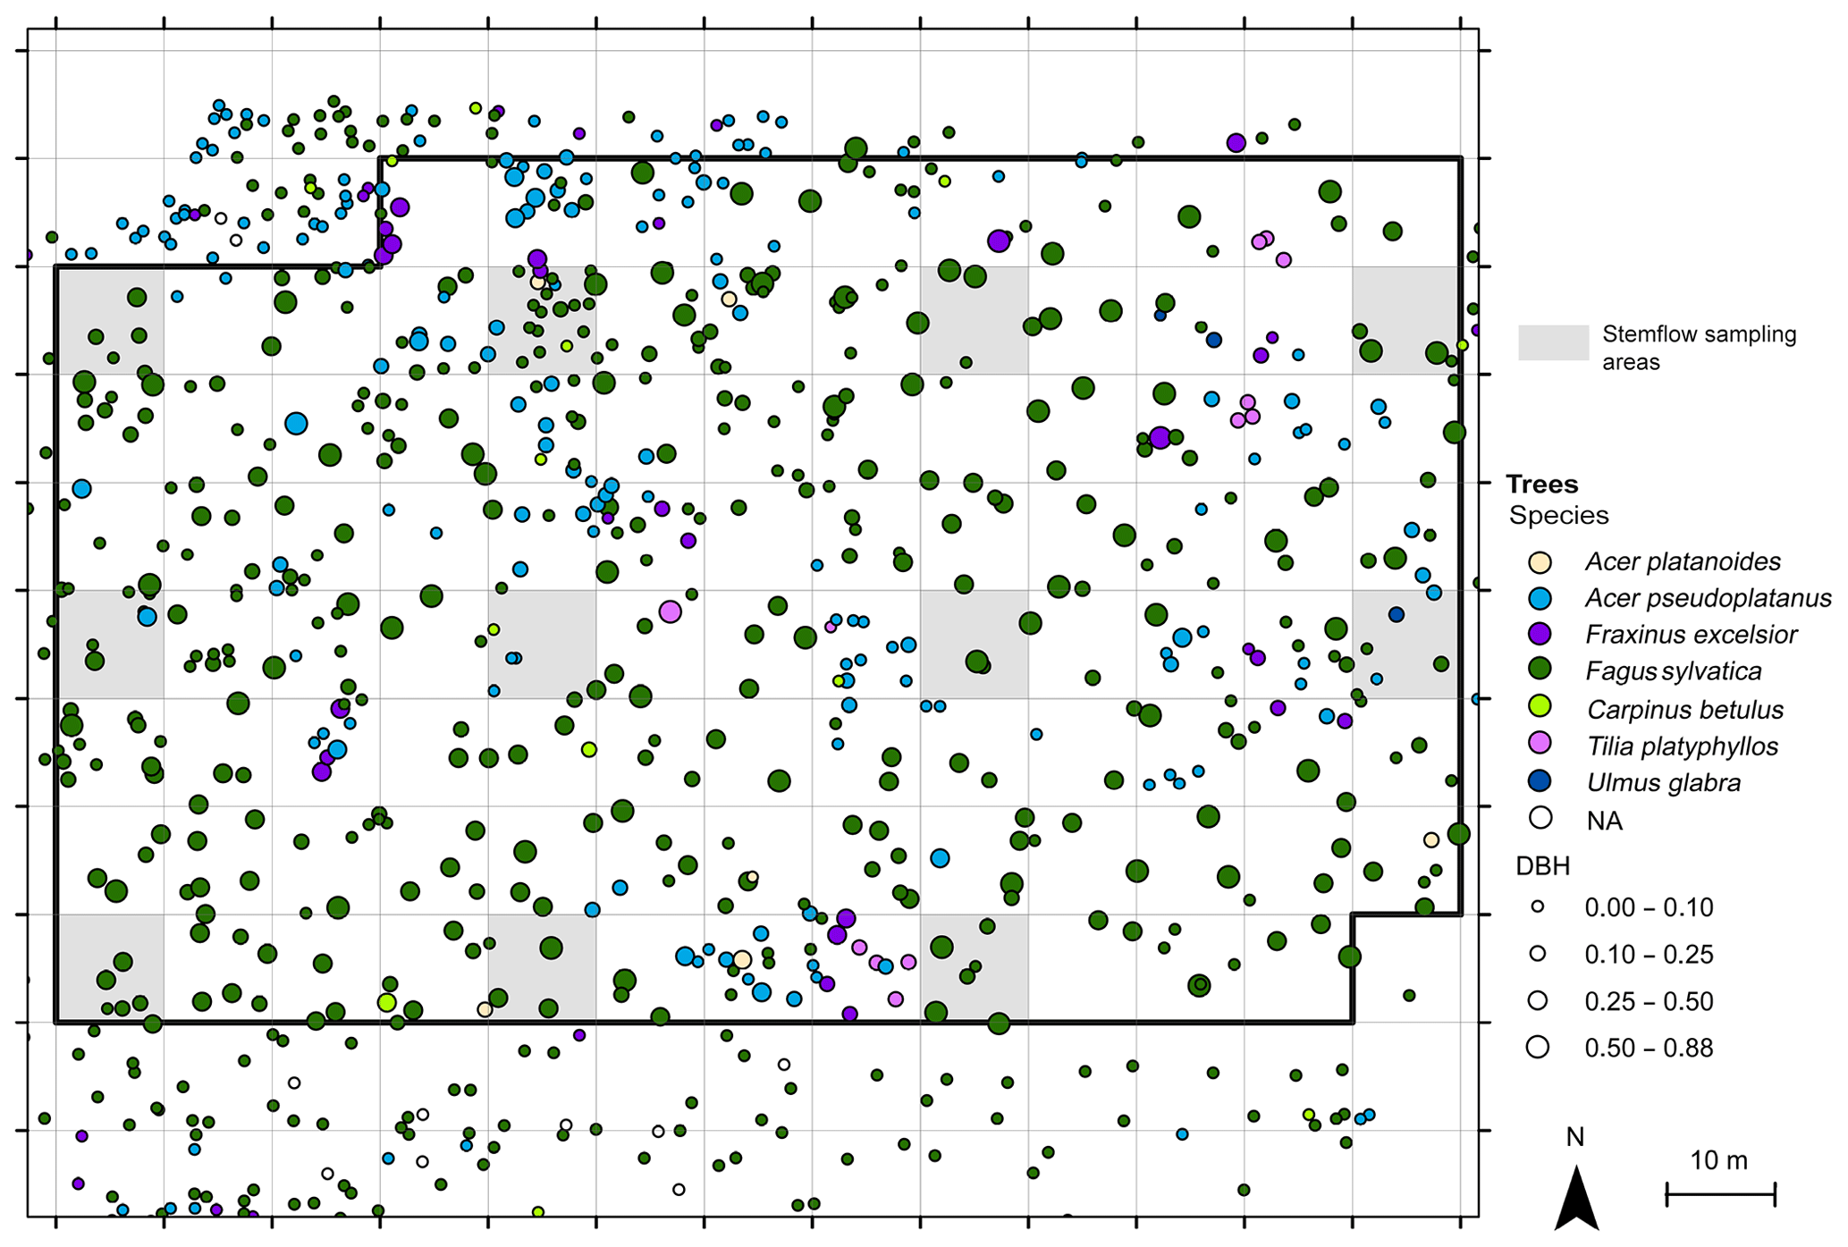Click the Tilia platyphyllos pink legend marker
The height and width of the screenshot is (1247, 1848).
1539,744
